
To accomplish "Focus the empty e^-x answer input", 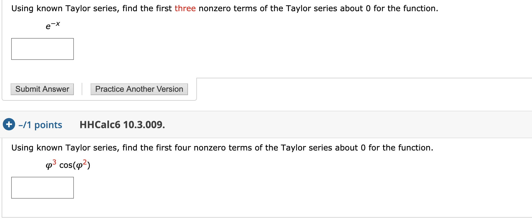I will 42,49.
